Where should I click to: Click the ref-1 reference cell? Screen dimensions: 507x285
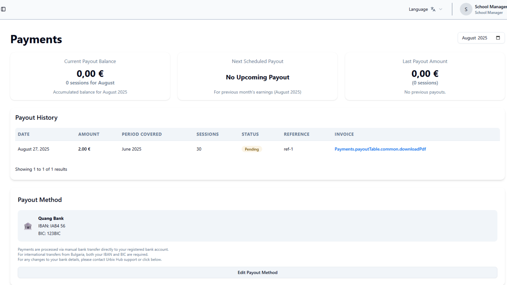click(x=288, y=149)
